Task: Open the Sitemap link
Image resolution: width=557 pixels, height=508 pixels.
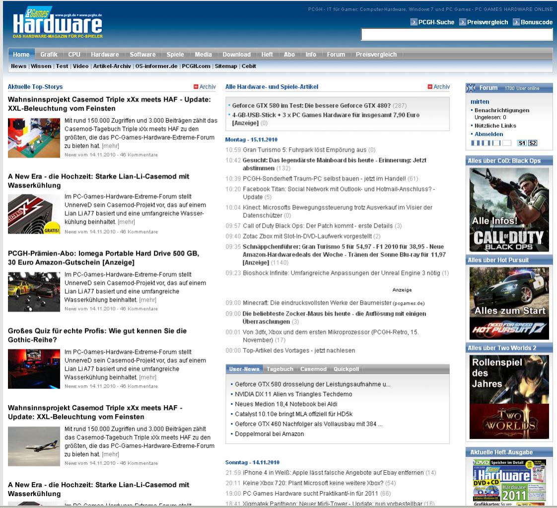Action: [x=226, y=66]
